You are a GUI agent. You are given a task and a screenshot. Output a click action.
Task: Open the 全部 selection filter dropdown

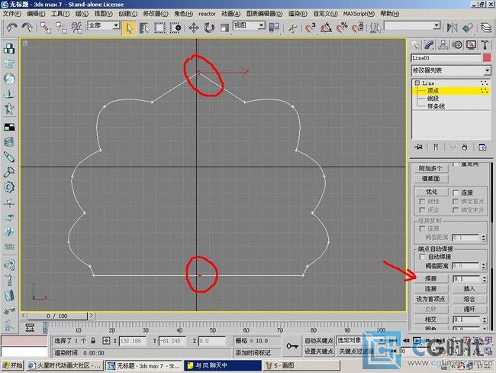point(116,25)
